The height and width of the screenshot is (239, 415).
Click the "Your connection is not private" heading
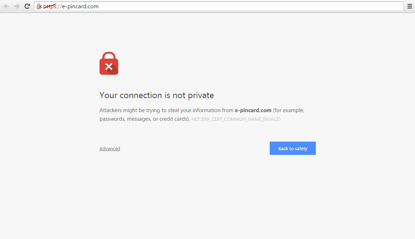coord(157,95)
